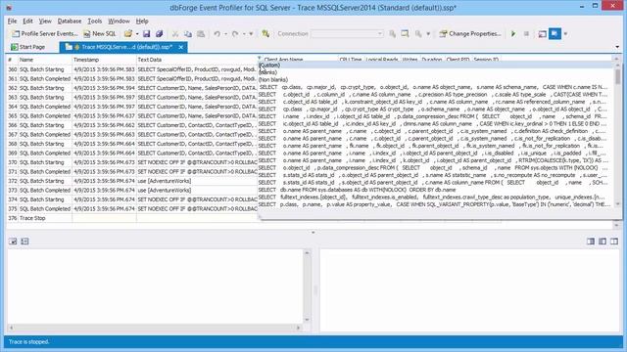This screenshot has width=627, height=352.
Task: Open the Database menu
Action: [x=70, y=21]
